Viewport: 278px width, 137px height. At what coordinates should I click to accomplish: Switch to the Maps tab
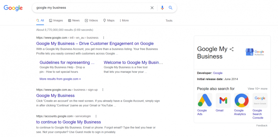point(109,21)
